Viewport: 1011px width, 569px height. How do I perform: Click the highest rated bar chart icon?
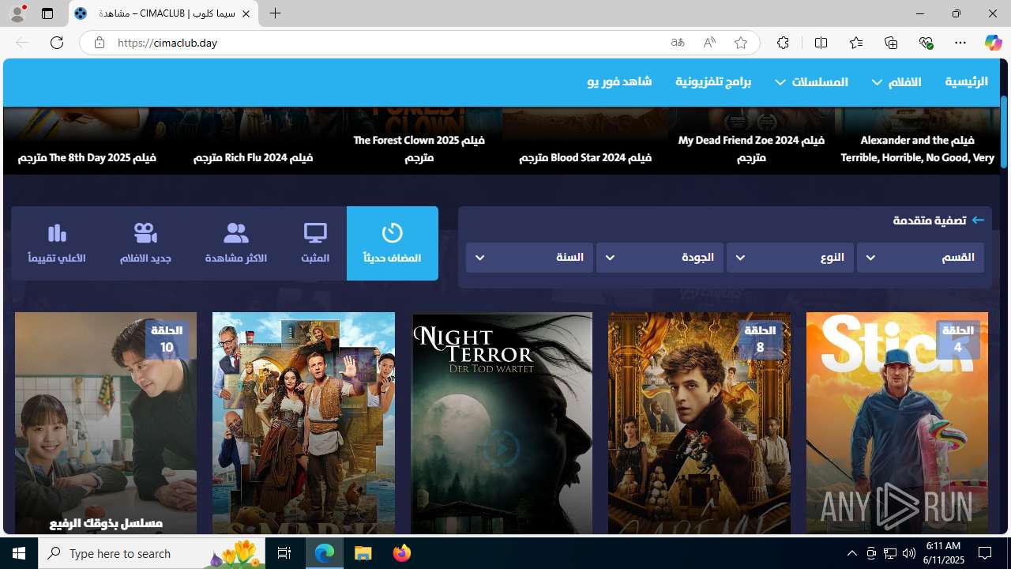[x=57, y=232]
